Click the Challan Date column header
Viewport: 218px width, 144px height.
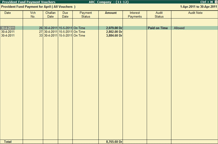(50, 15)
